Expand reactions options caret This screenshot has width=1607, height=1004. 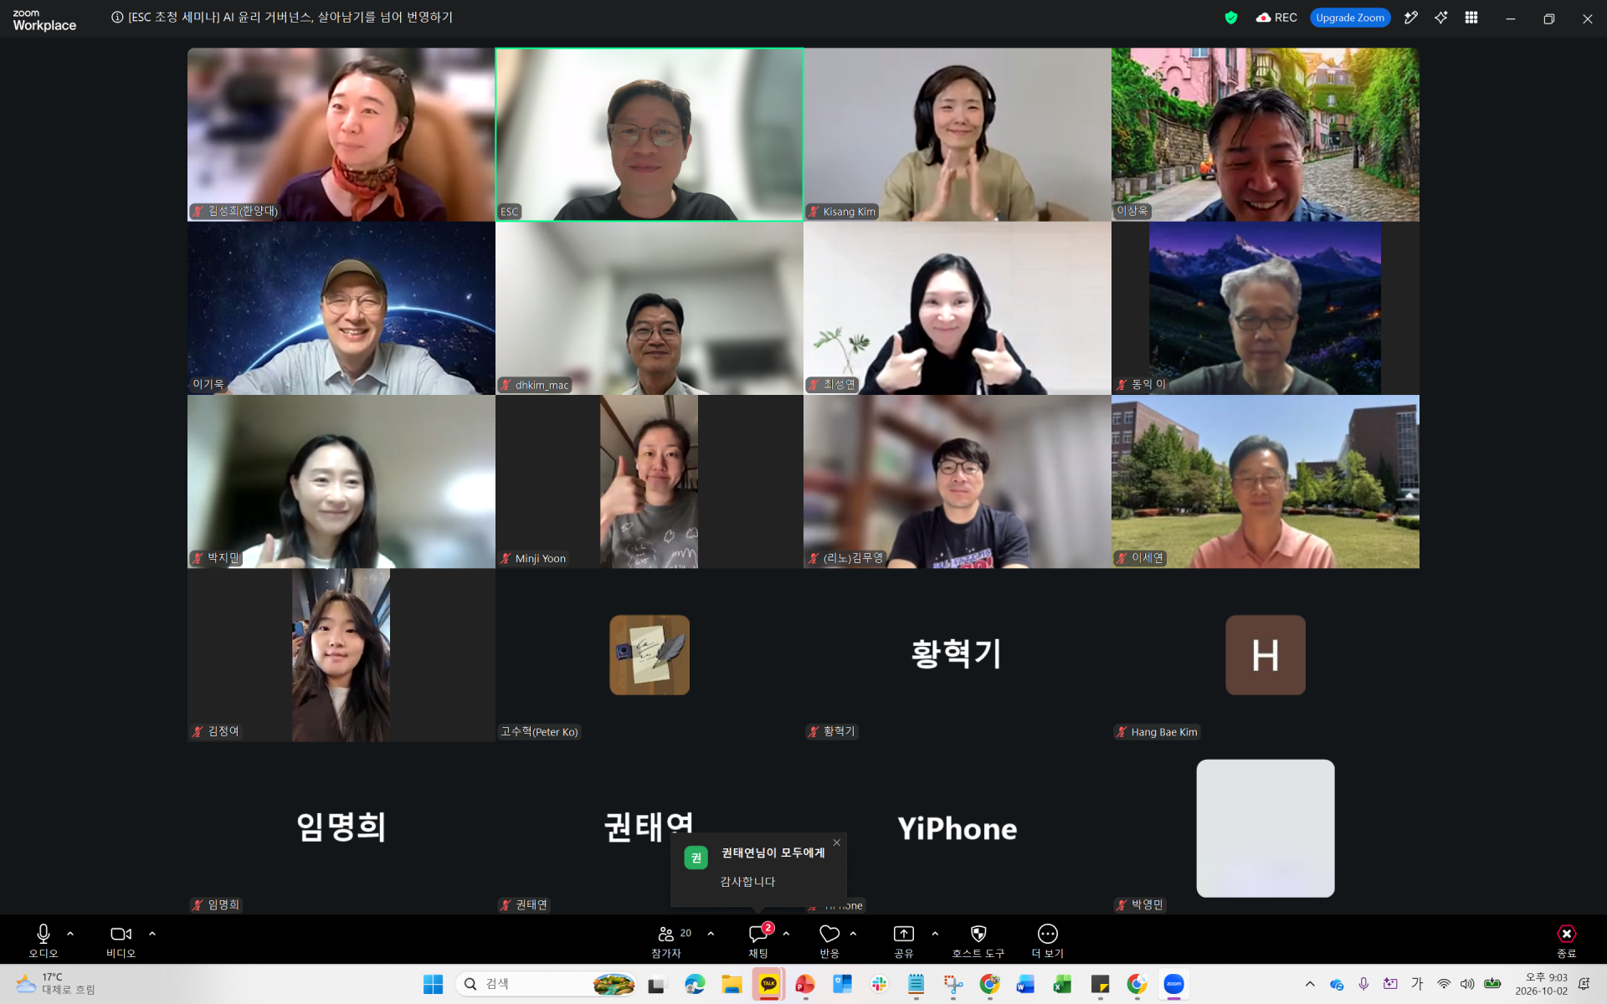click(x=853, y=934)
